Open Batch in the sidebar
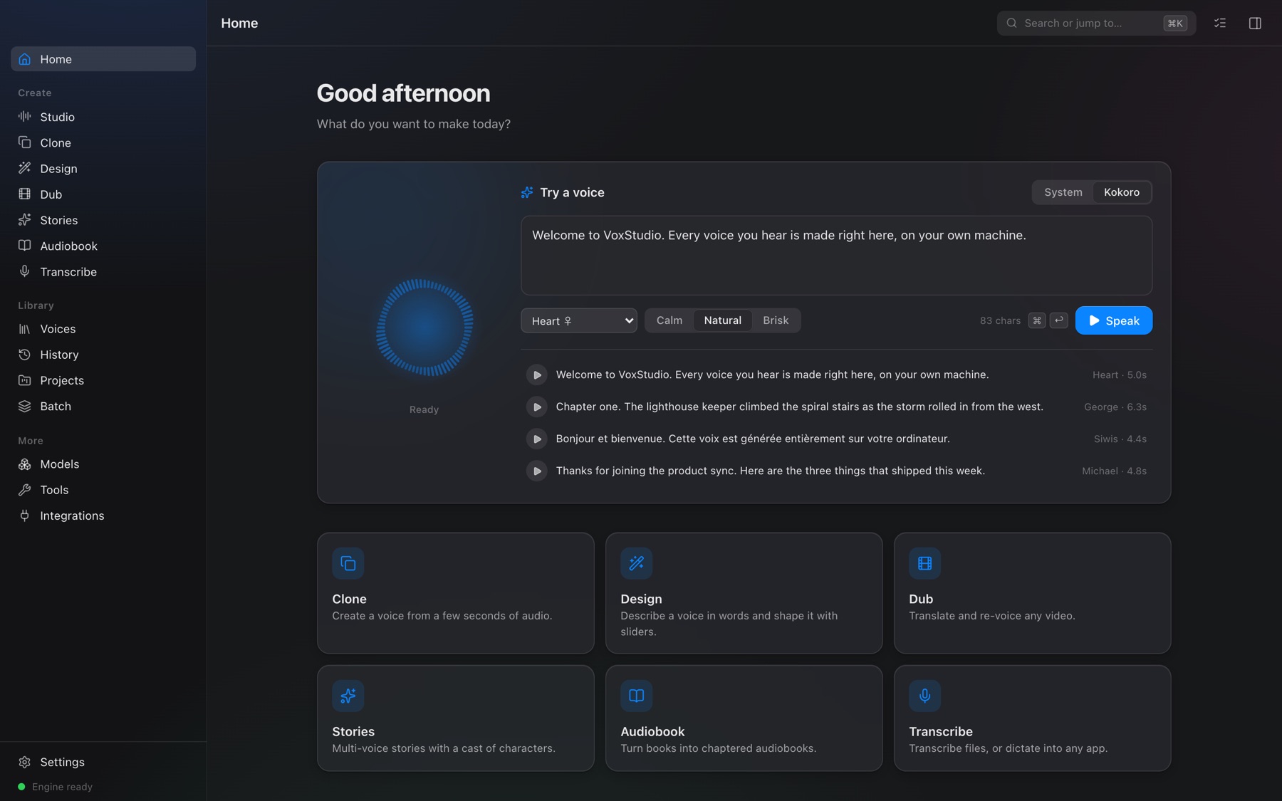 point(103,406)
